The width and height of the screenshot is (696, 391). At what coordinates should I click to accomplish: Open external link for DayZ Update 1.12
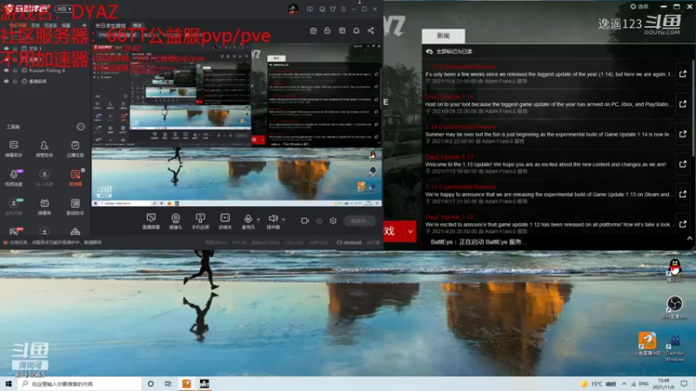[x=683, y=224]
